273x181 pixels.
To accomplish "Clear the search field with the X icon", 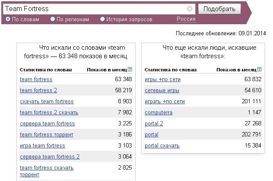I will pyautogui.click(x=190, y=8).
